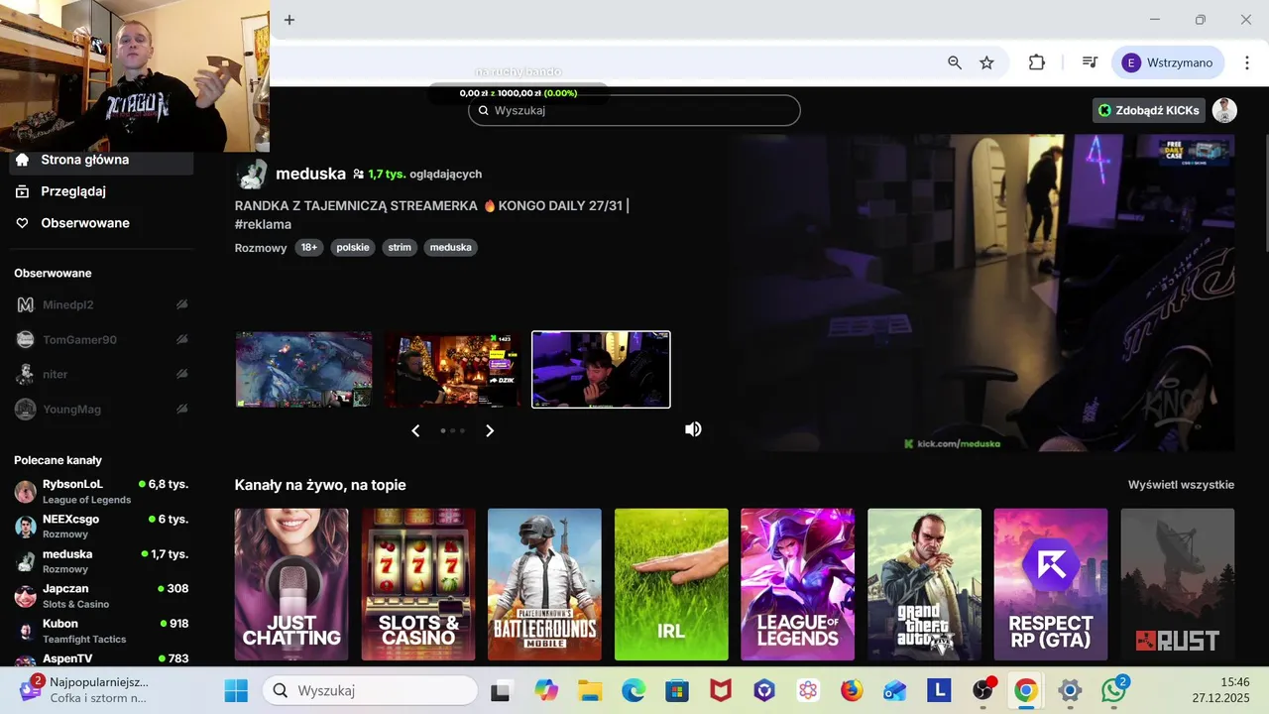Click Wyświetl wszystkie link
The height and width of the screenshot is (714, 1269).
point(1181,485)
